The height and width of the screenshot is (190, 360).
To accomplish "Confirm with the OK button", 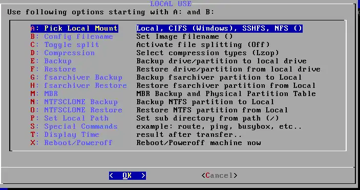I will [x=128, y=176].
